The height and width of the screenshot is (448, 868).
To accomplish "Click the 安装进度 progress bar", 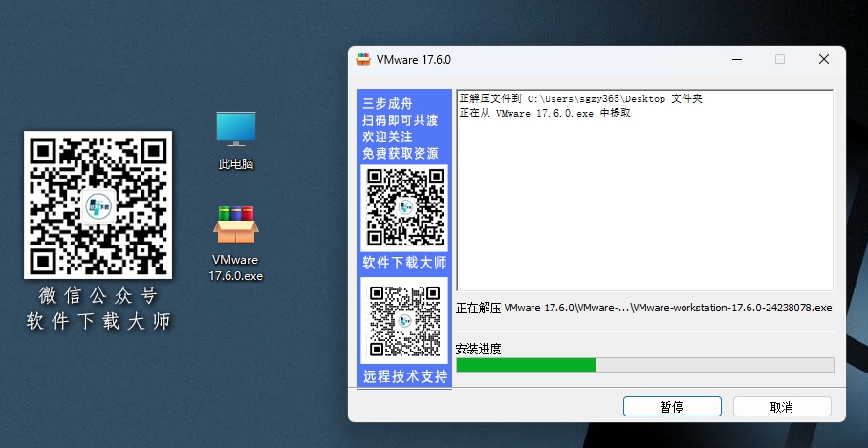I will click(x=645, y=365).
